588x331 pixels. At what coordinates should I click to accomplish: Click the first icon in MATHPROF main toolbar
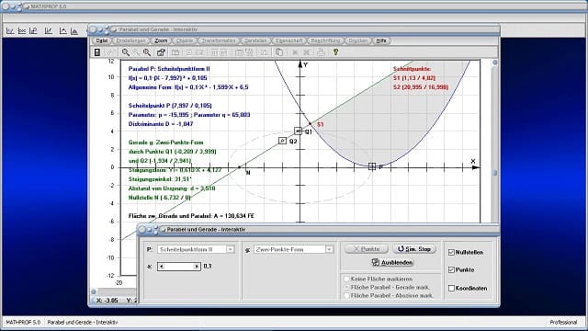click(10, 30)
